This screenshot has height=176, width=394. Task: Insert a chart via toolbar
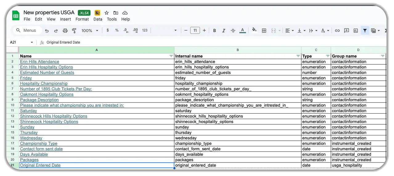coord(356,30)
